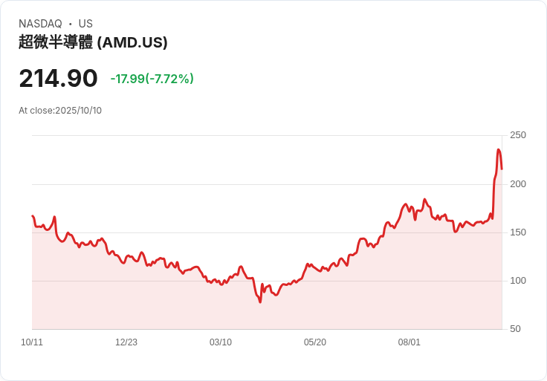Click the NASDAQ exchange label

(40, 24)
